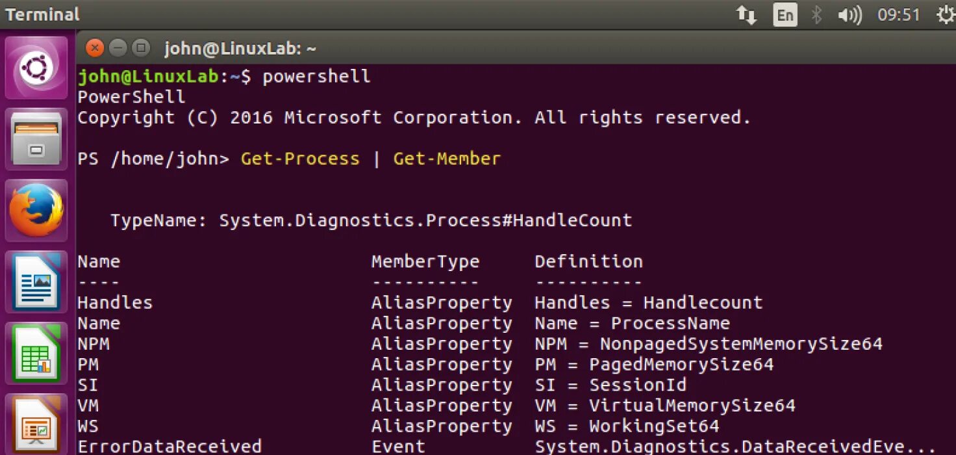Open the network connections indicator

[746, 15]
